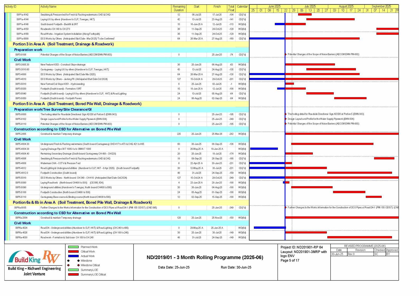Select the Portion 5 in Area A group heading

[77, 104]
